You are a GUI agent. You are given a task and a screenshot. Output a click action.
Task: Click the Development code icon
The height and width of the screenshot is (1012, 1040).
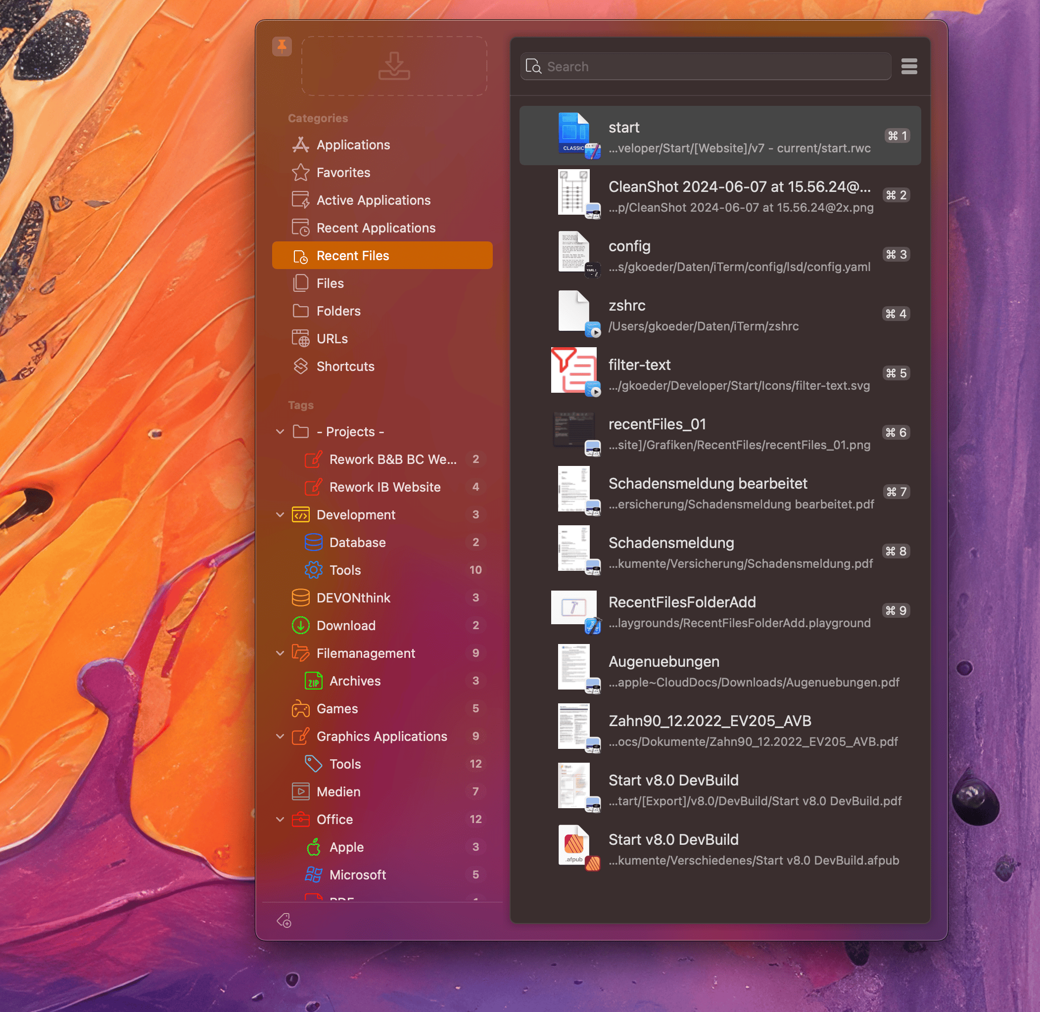pos(300,514)
